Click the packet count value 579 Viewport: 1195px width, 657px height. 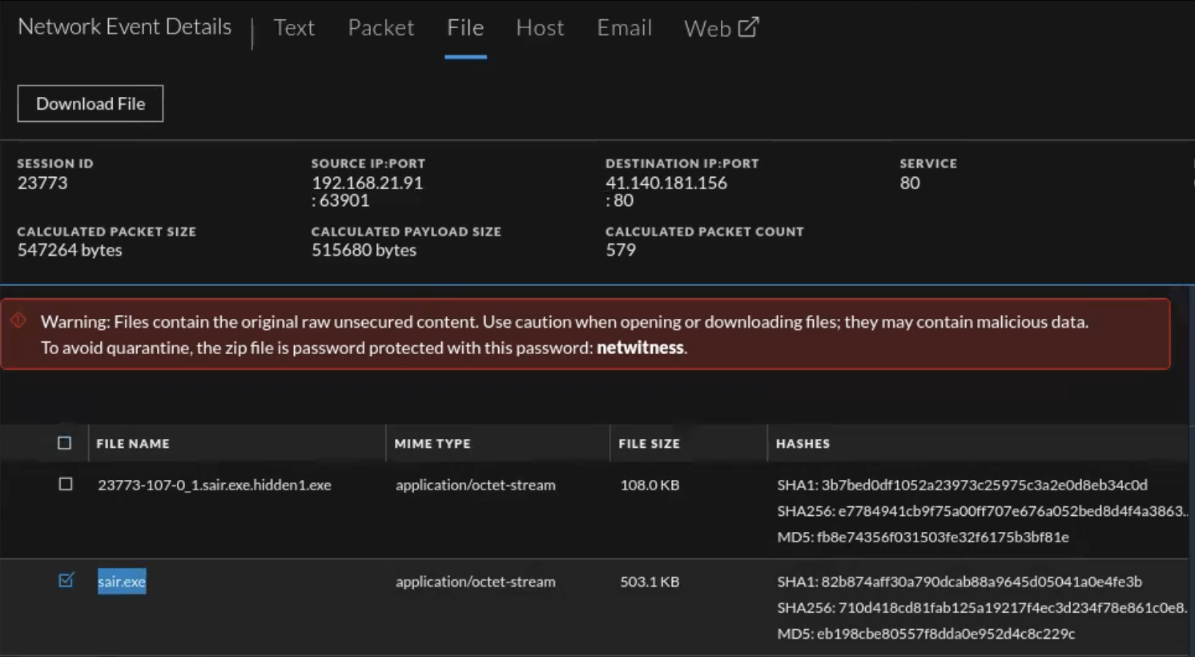[621, 250]
